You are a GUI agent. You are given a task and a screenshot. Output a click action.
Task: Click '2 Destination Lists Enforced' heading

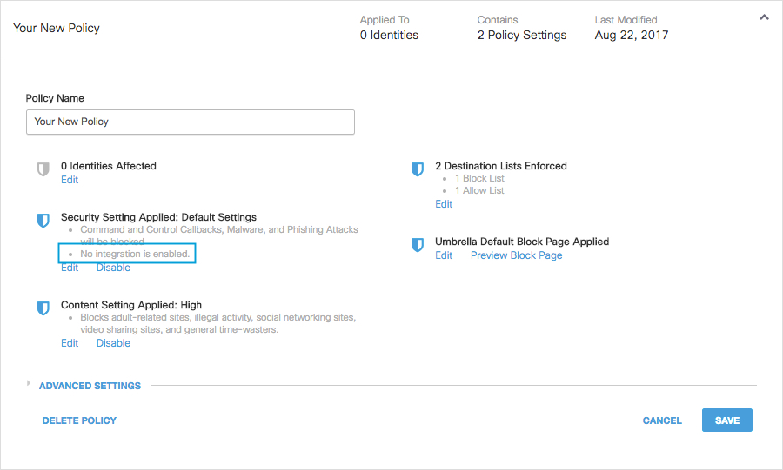coord(501,166)
